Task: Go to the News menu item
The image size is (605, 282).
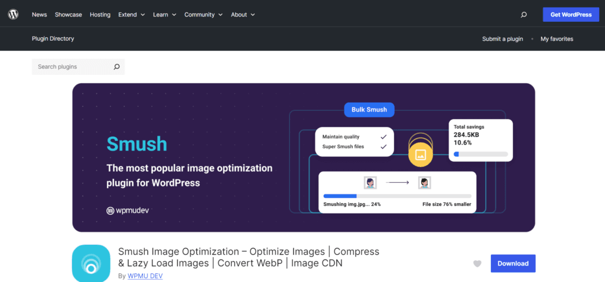Action: coord(39,15)
